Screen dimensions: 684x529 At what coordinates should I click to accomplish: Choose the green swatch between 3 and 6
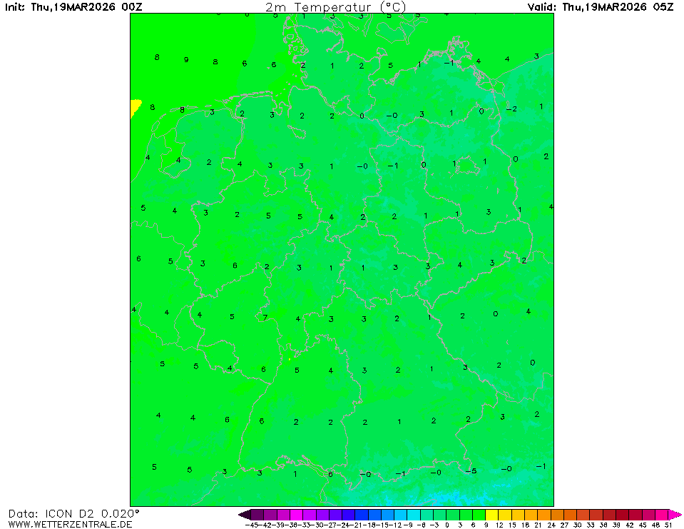tap(466, 514)
